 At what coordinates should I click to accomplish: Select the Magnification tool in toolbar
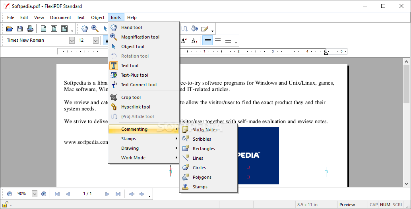[95, 29]
